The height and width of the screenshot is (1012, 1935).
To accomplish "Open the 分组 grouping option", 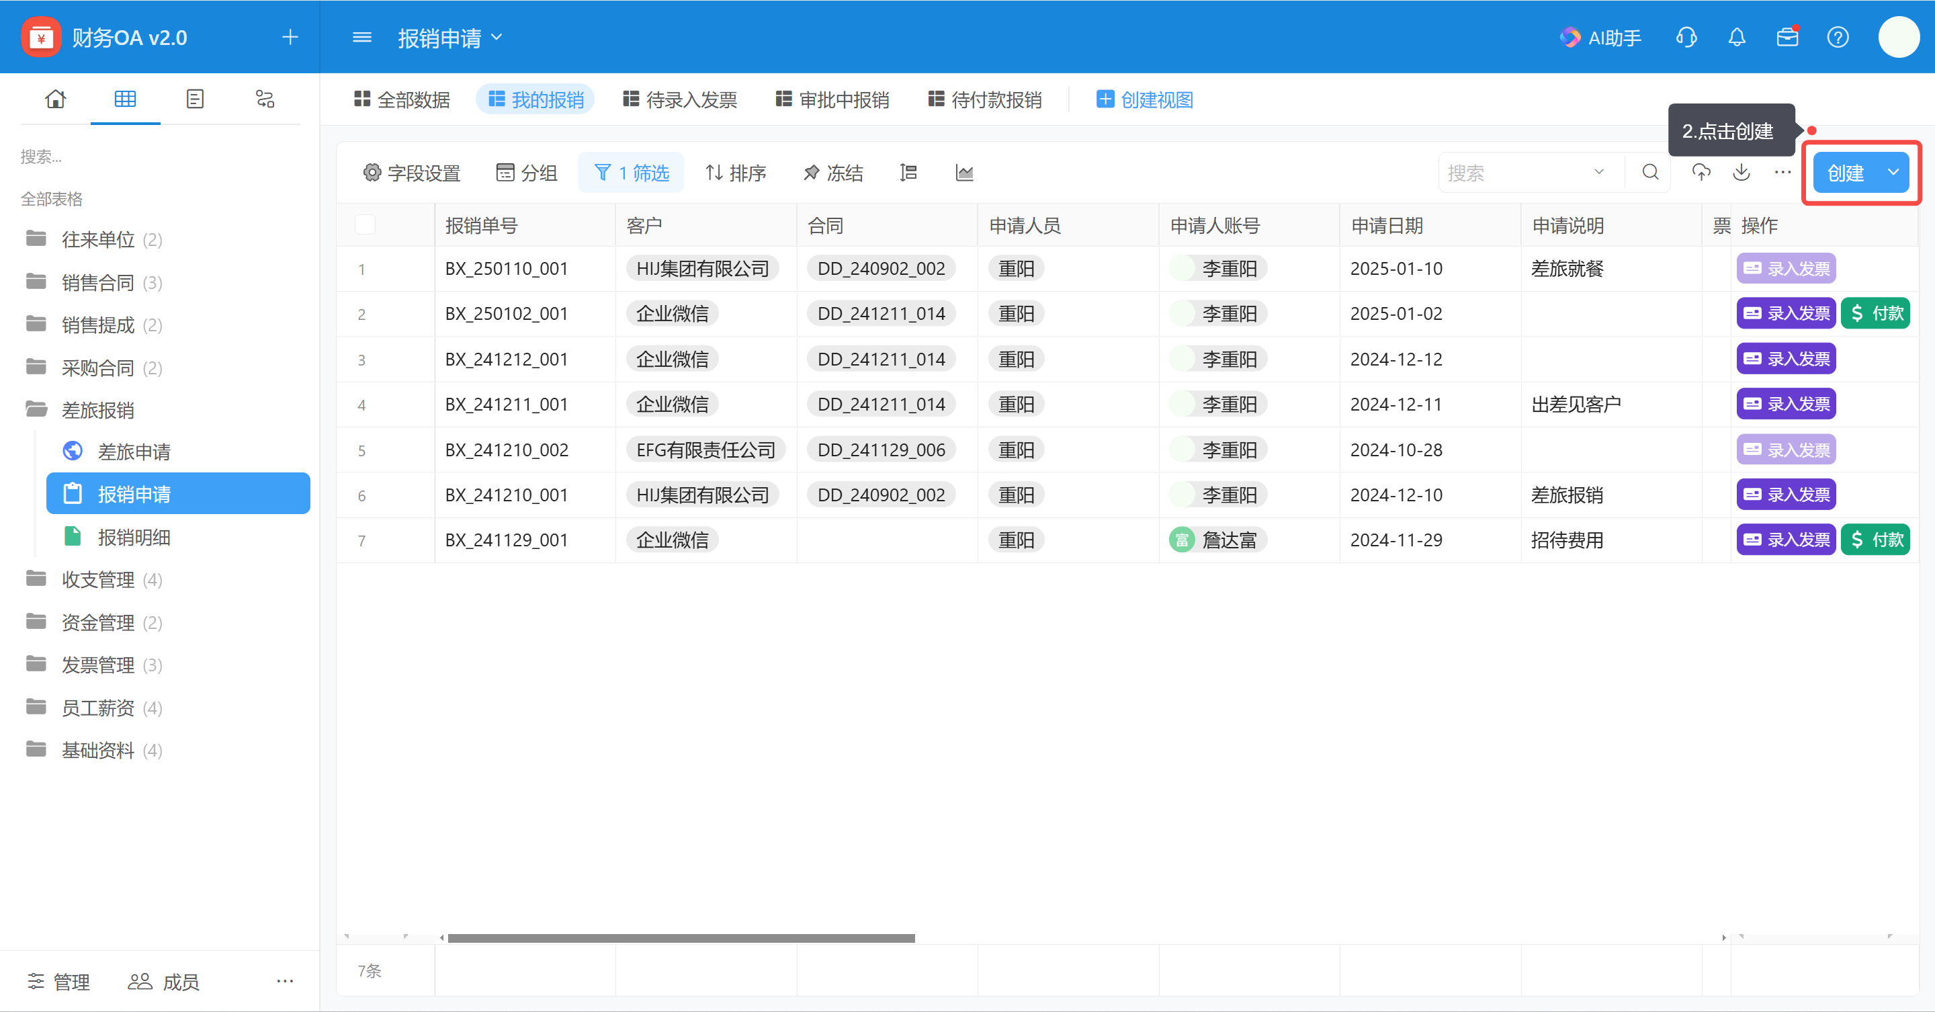I will (x=527, y=173).
